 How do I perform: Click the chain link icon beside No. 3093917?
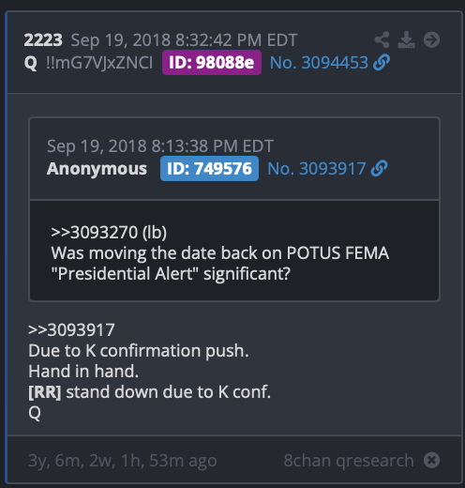[380, 168]
